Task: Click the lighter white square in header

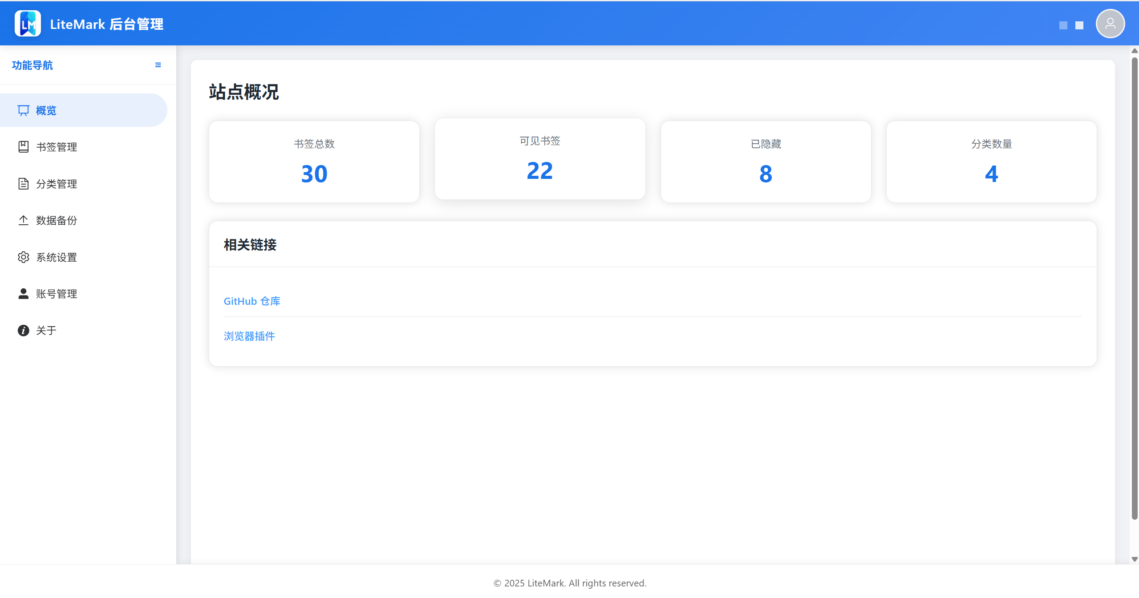Action: pos(1079,25)
